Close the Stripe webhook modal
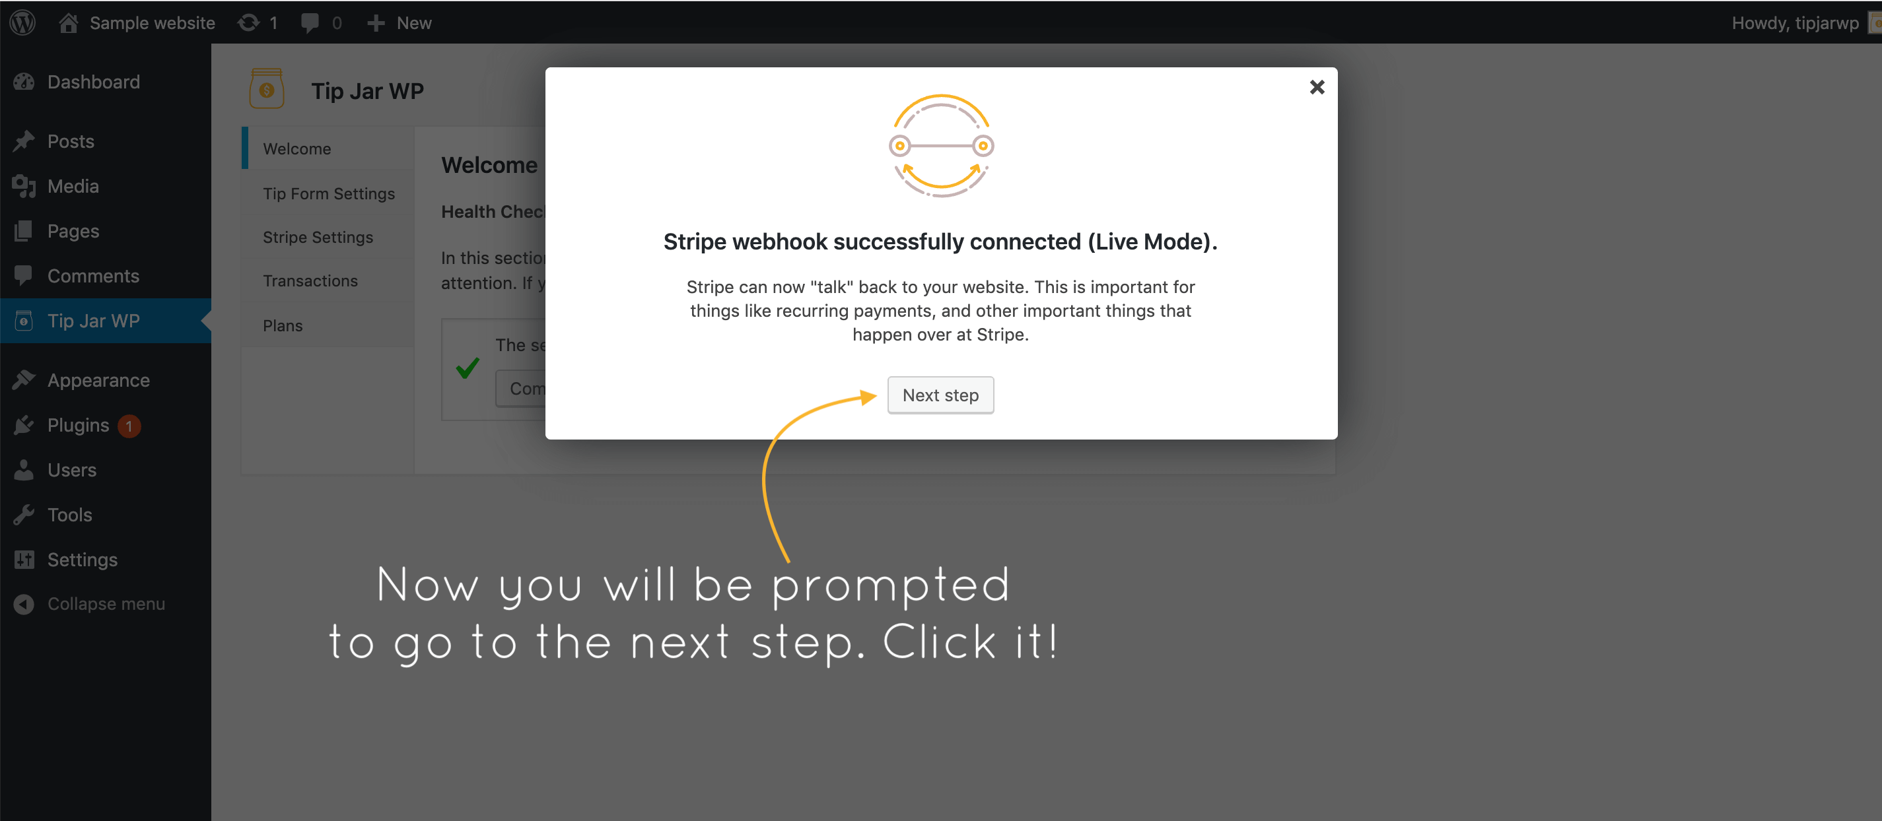 pyautogui.click(x=1317, y=86)
